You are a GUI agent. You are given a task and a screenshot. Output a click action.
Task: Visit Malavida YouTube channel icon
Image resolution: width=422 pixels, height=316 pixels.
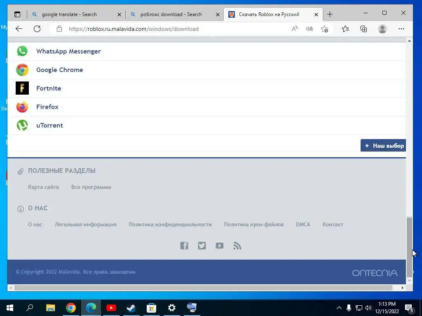pos(220,246)
